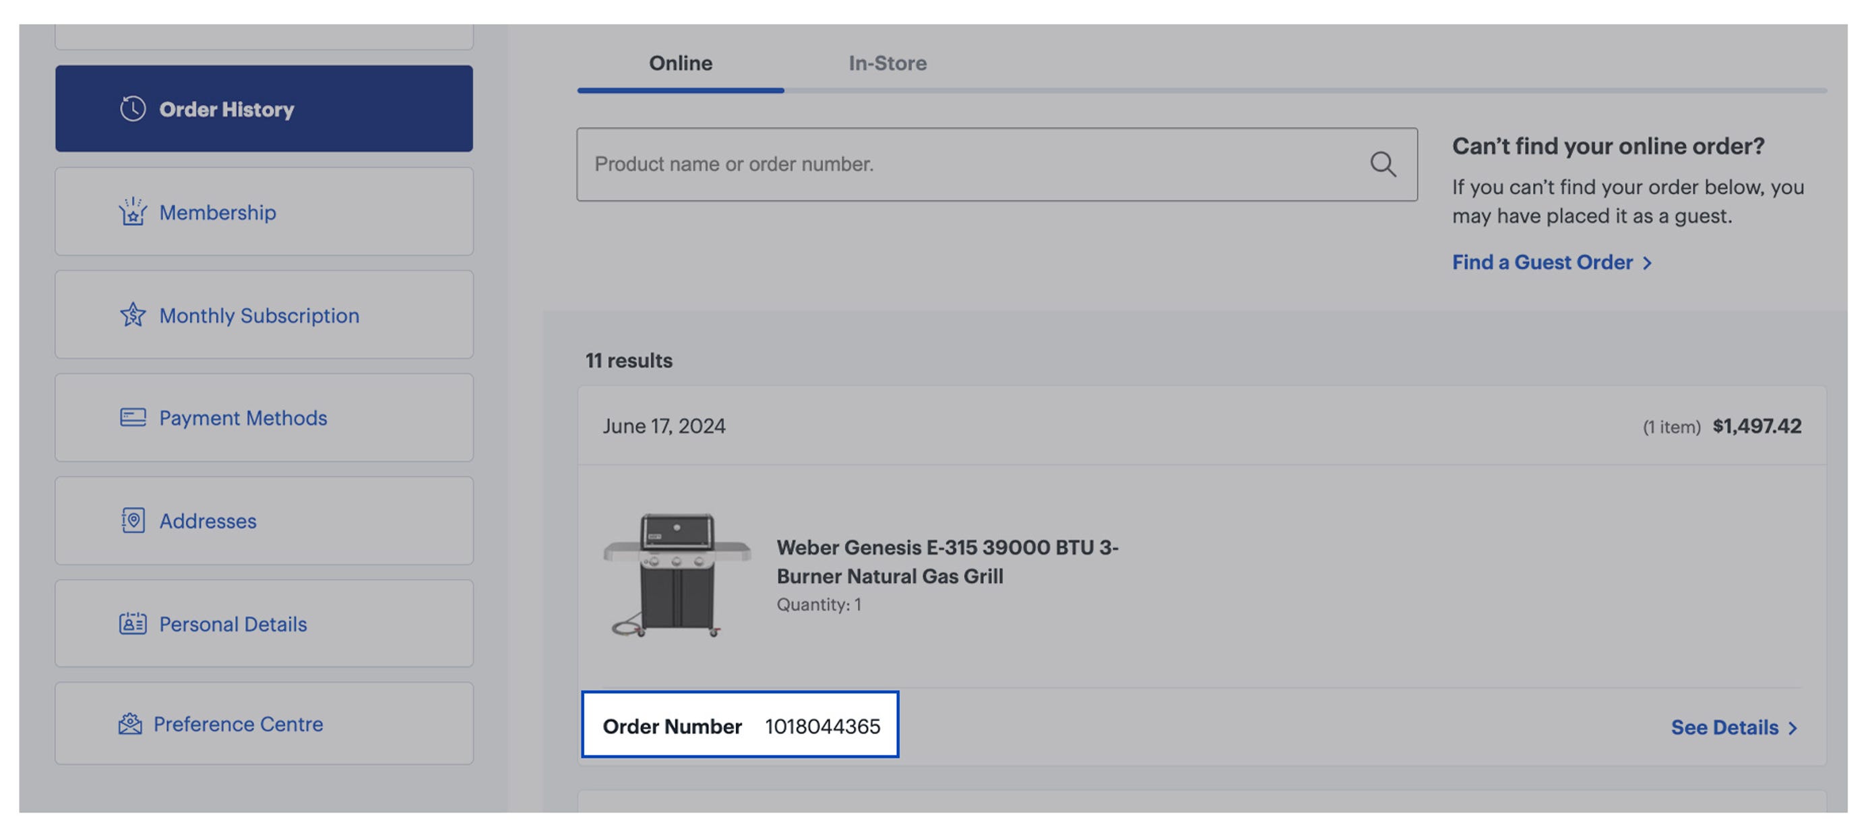
Task: Expand the Find a Guest Order chevron
Action: (1649, 263)
